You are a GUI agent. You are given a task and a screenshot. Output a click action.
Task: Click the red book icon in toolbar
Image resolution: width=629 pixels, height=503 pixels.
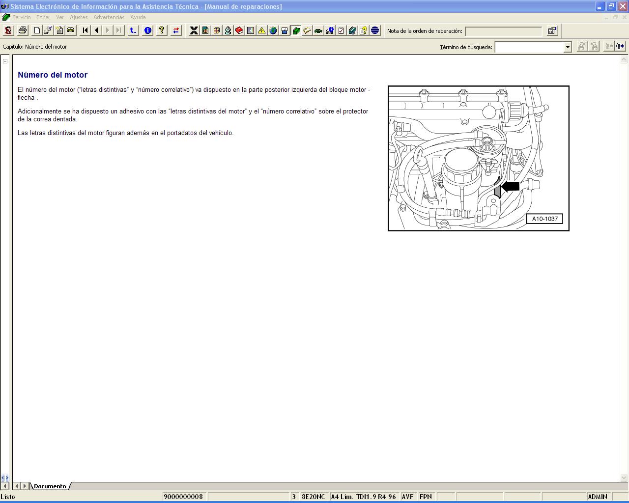[x=239, y=30]
